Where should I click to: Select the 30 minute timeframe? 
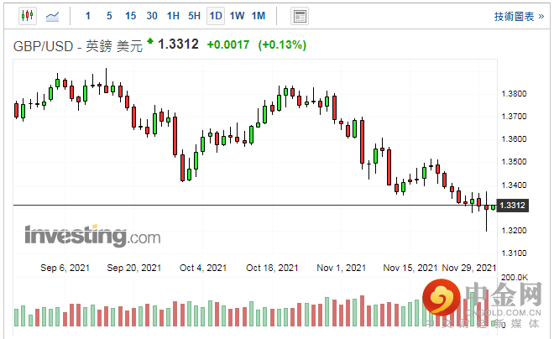click(x=152, y=16)
